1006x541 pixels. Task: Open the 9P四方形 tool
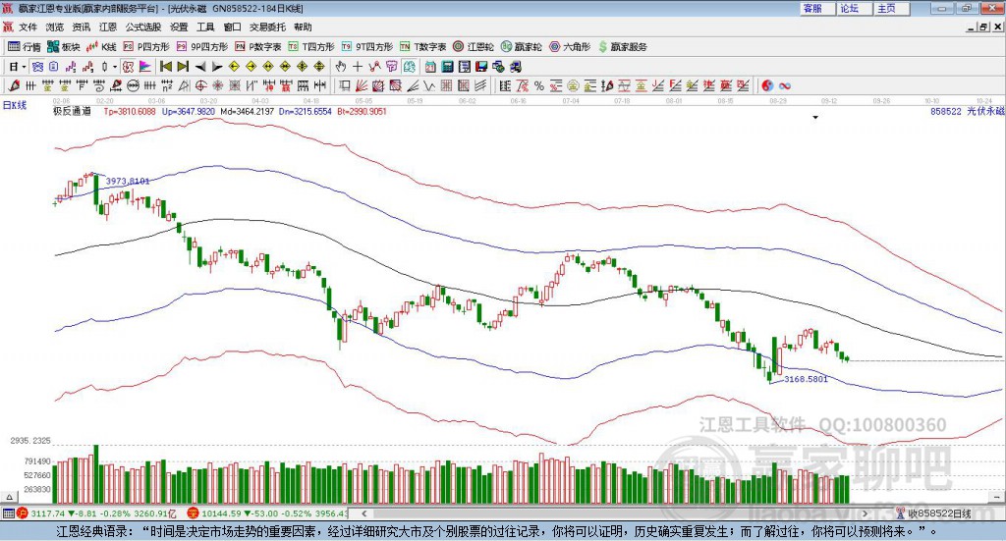202,47
